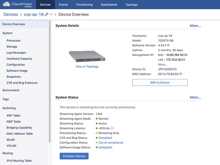
Task: Open Configuration in the sidebar
Action: [16, 65]
